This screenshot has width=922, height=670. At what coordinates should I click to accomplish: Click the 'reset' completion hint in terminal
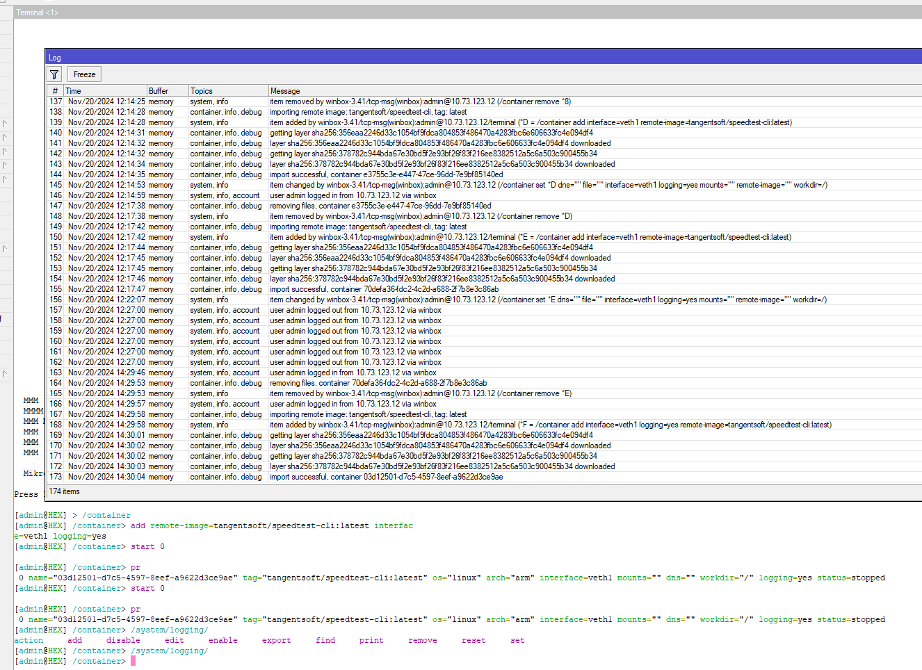click(474, 640)
